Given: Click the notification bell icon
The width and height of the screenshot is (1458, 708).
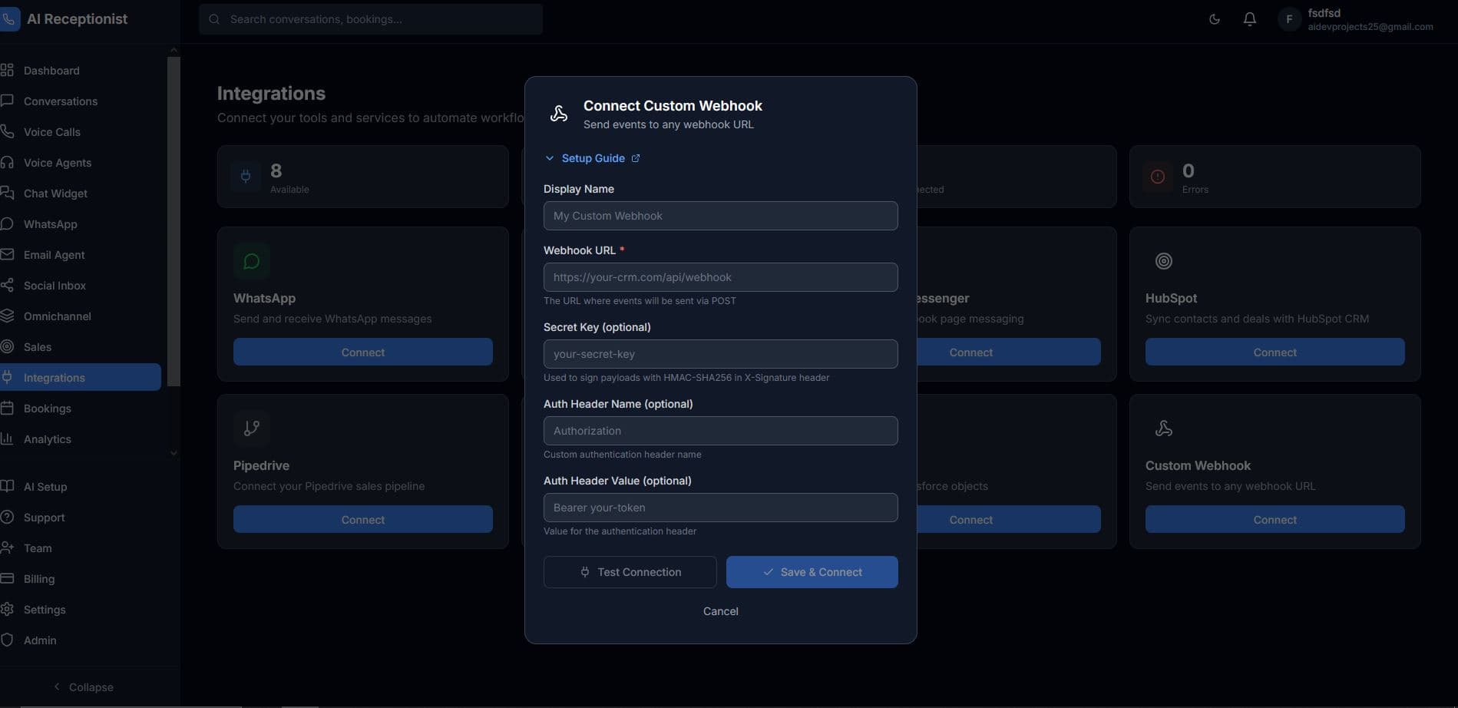Looking at the screenshot, I should [1249, 18].
